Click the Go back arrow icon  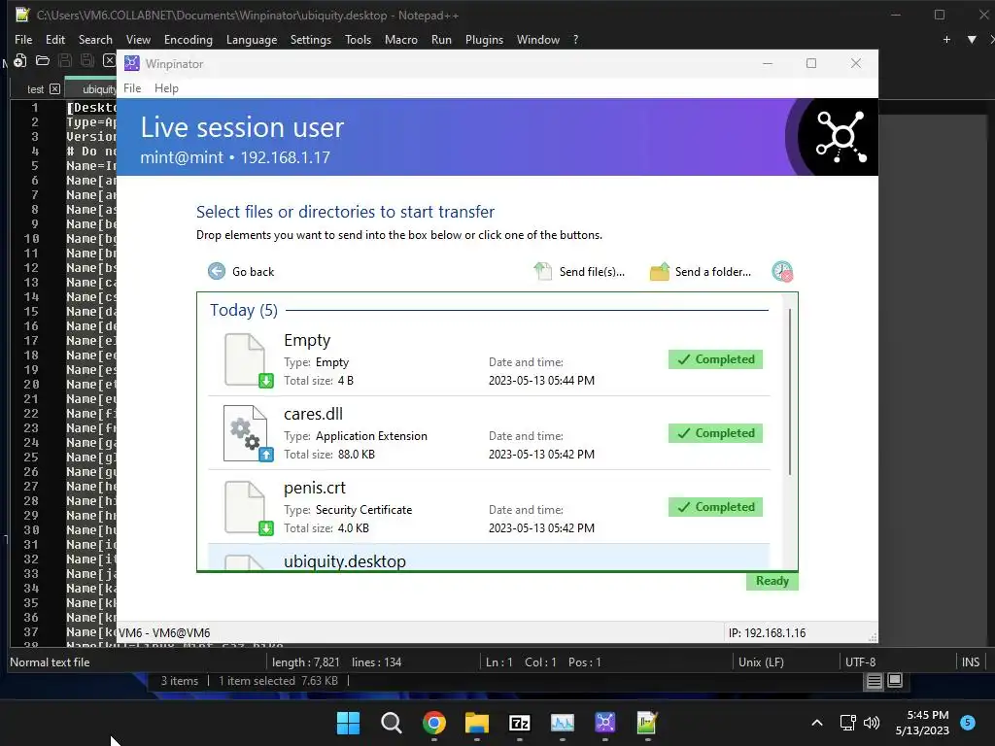point(217,272)
